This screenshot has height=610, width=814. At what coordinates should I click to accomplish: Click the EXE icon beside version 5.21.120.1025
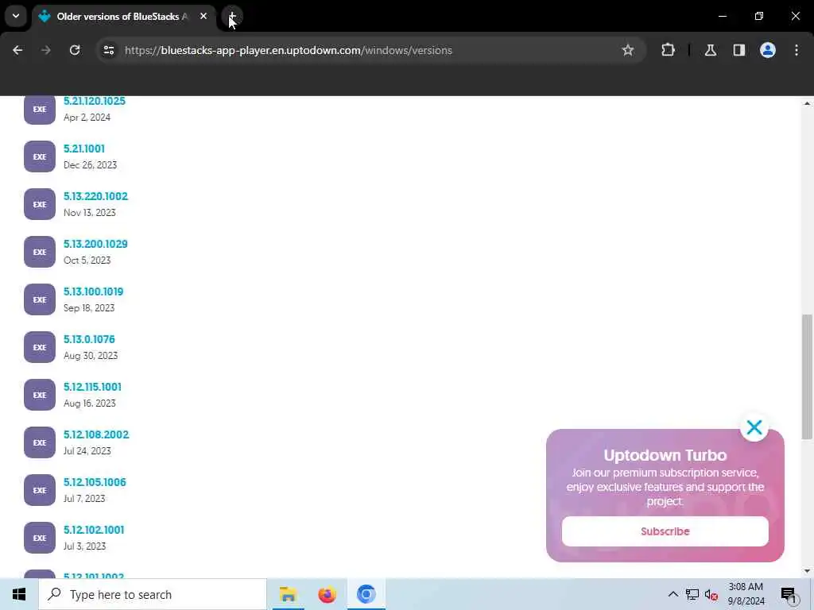point(40,109)
